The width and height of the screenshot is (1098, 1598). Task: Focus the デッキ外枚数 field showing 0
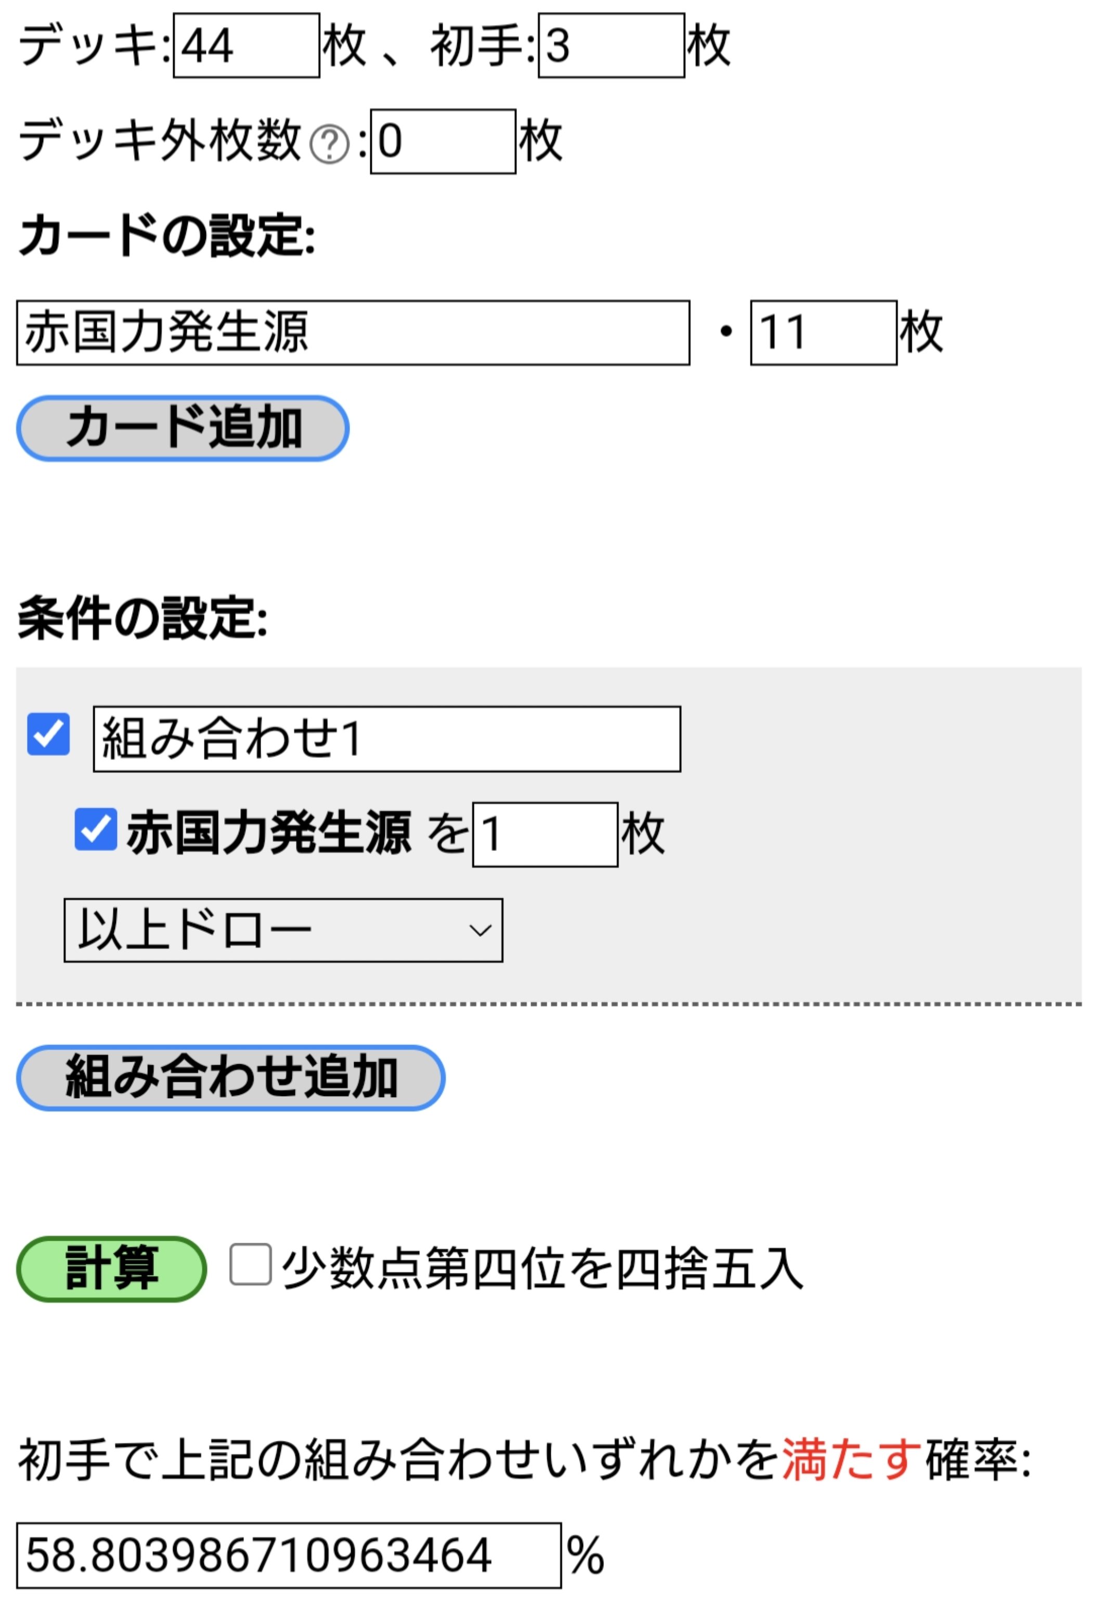coord(443,141)
